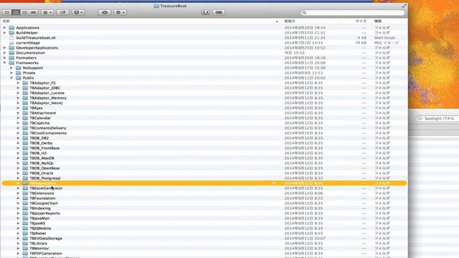Viewport: 459px width, 258px height.
Task: Sort by size column header
Action: (361, 21)
